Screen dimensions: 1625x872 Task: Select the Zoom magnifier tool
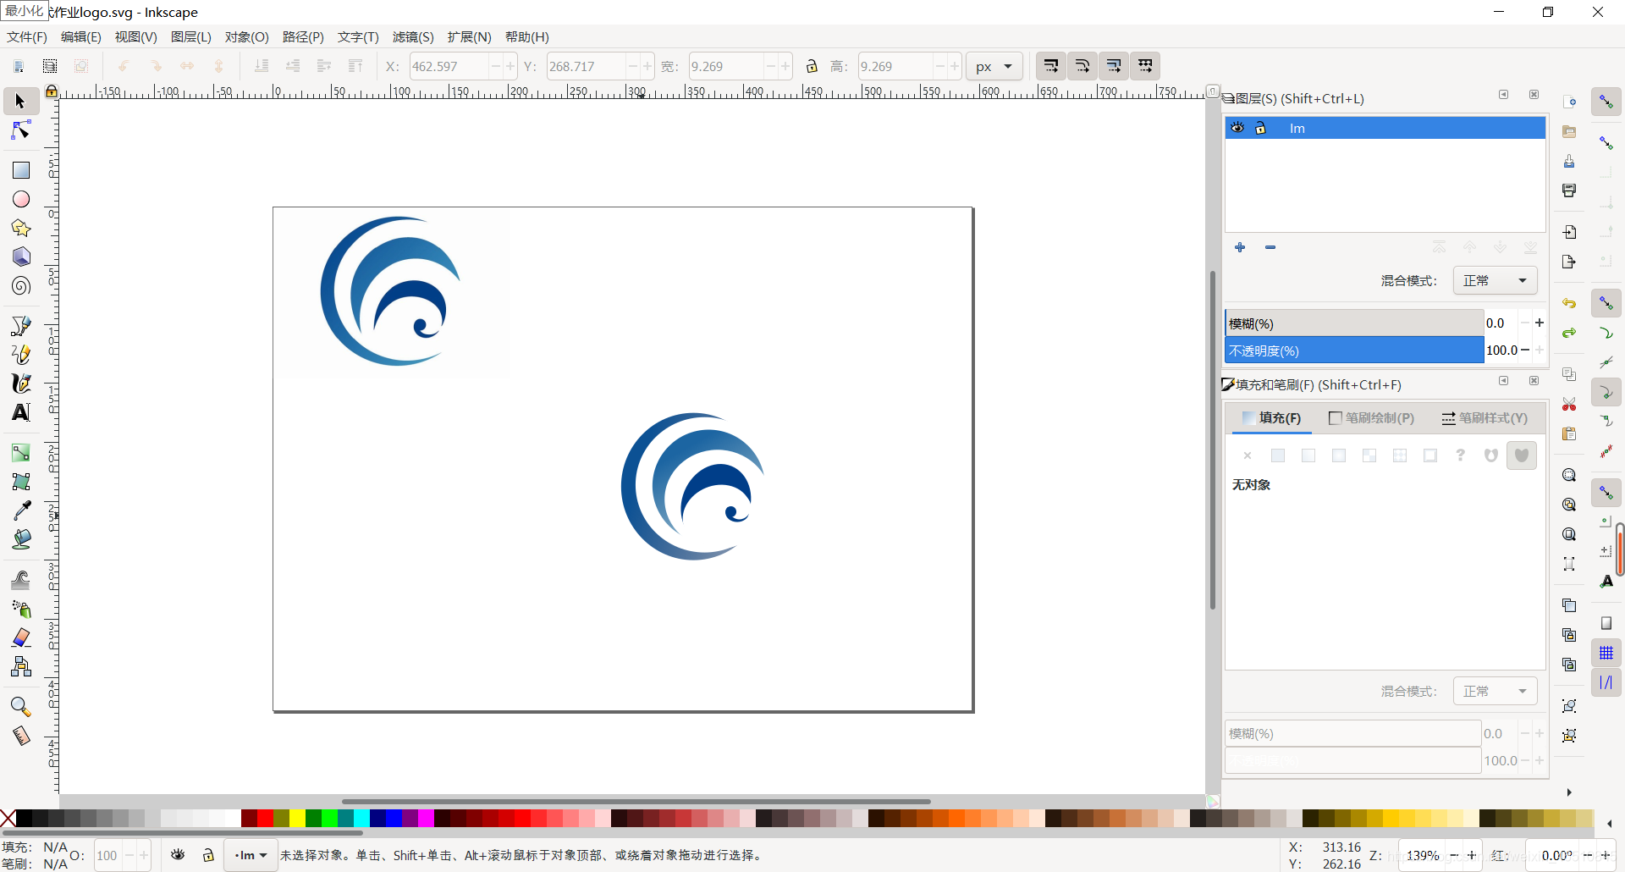click(20, 707)
